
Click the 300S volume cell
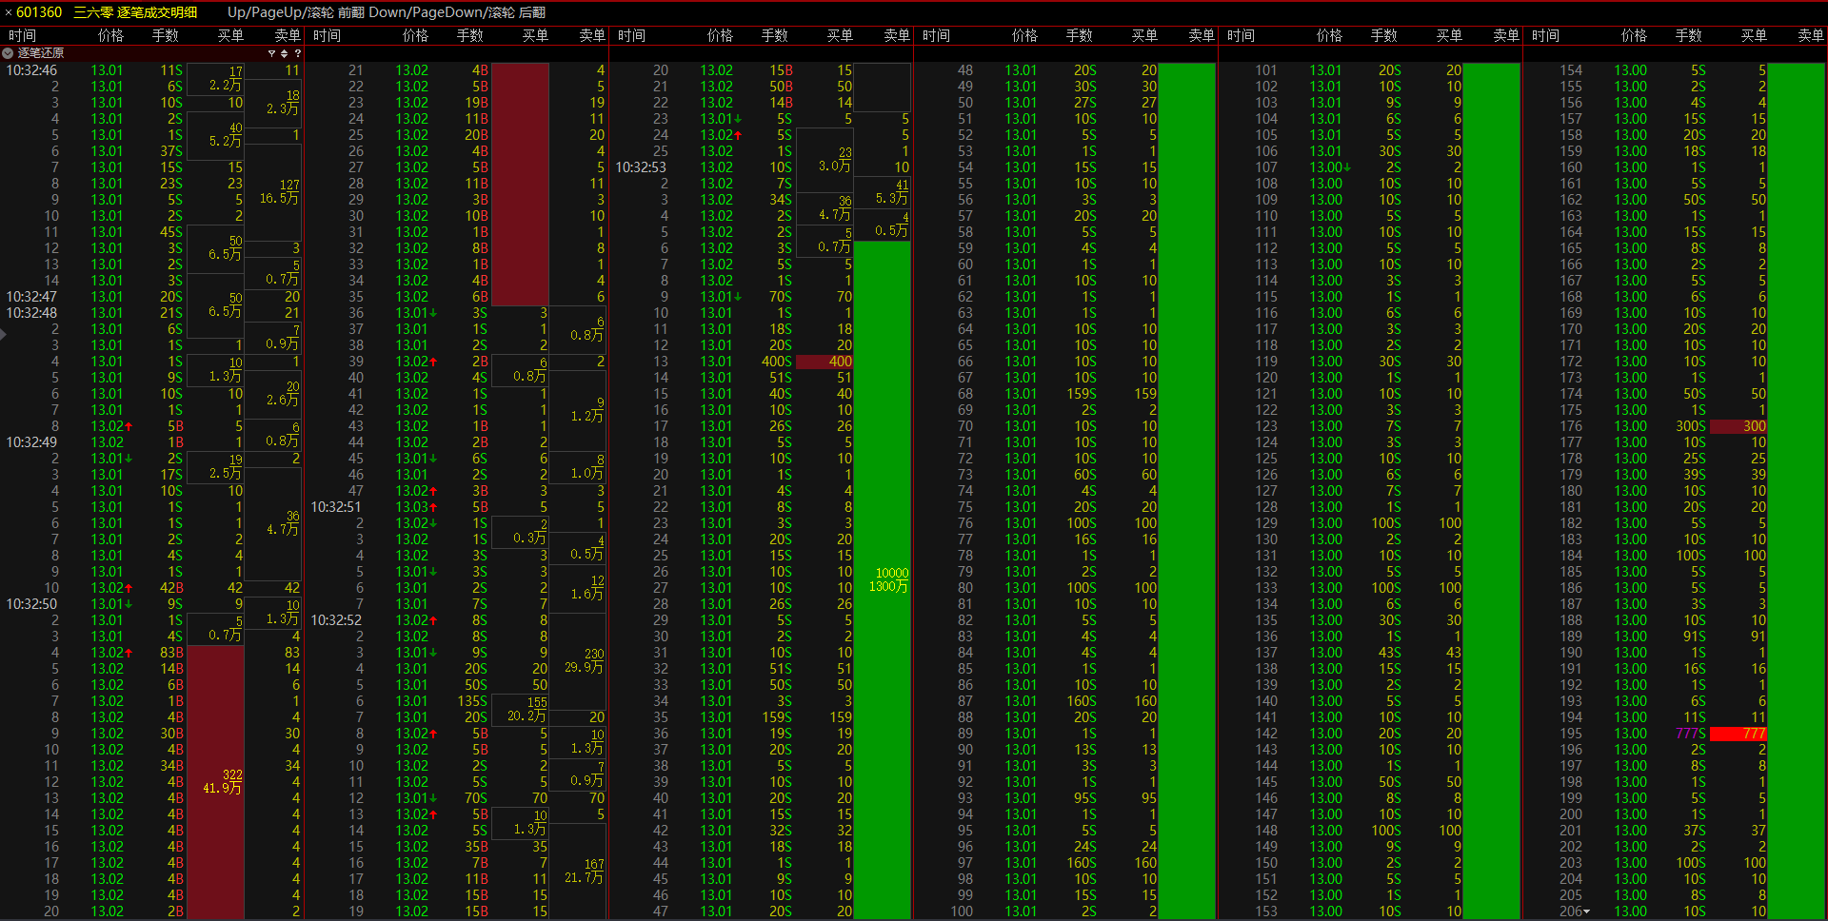coord(1691,426)
